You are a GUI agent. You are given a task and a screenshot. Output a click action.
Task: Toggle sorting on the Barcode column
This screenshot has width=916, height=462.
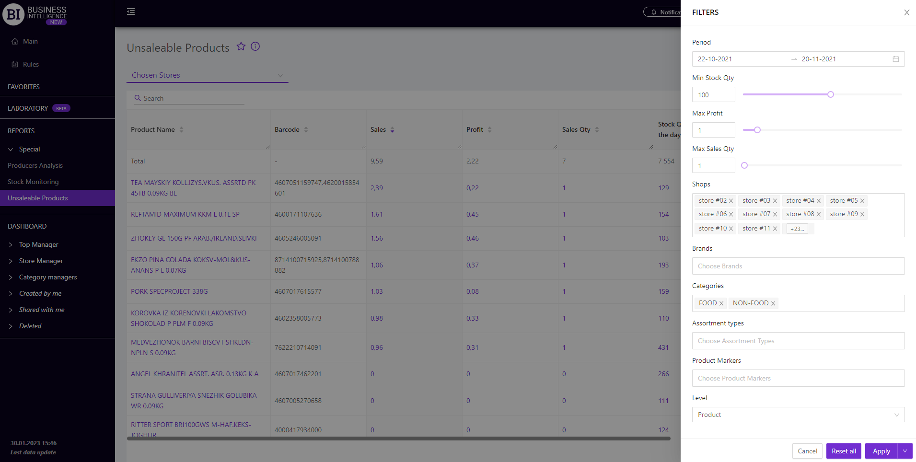click(x=306, y=130)
